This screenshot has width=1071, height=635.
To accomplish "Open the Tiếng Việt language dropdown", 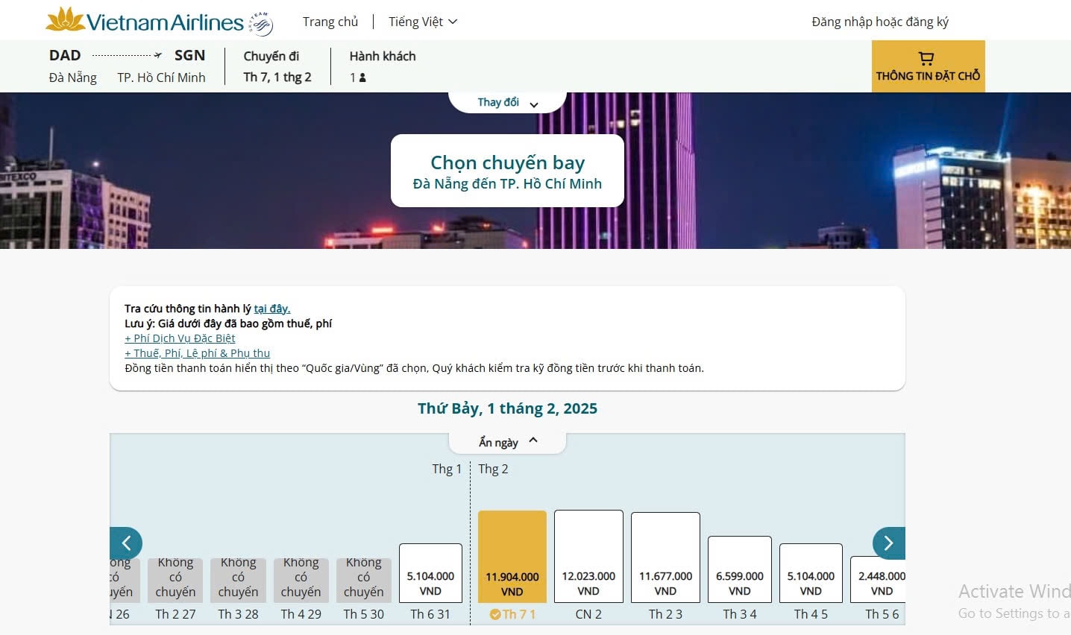I will point(422,22).
